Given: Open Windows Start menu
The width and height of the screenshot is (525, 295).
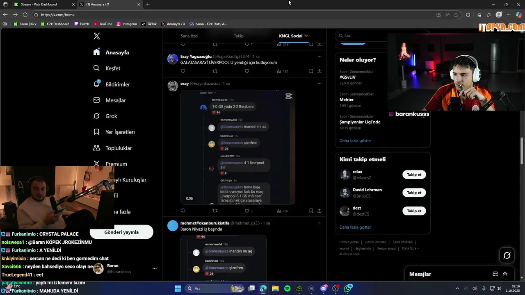Looking at the screenshot, I should point(178,288).
